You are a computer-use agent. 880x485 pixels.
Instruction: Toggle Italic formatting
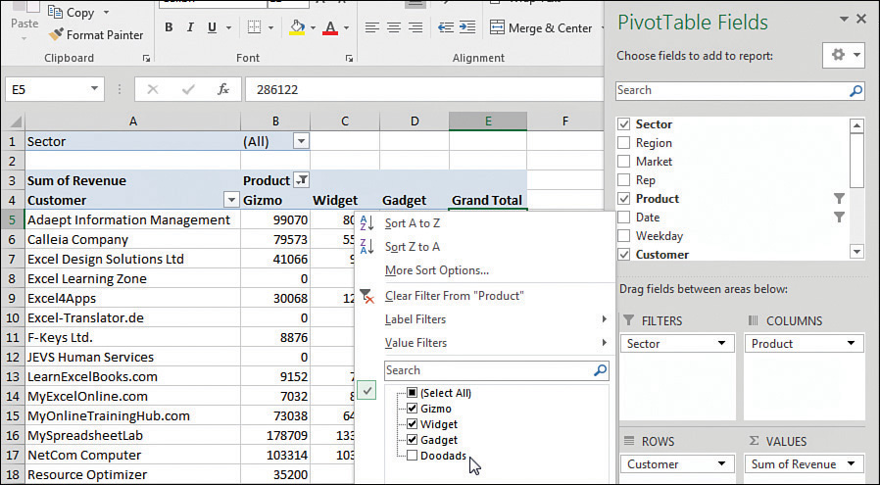pos(190,27)
